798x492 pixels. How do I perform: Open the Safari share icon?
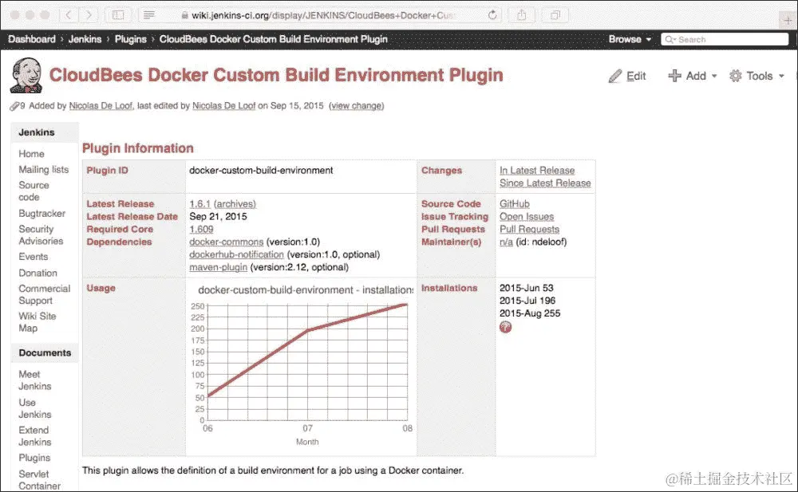[x=521, y=15]
